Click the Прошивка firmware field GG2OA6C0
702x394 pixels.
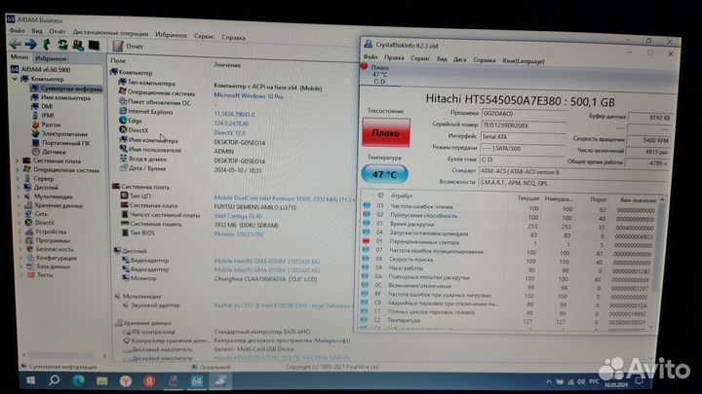tap(524, 114)
